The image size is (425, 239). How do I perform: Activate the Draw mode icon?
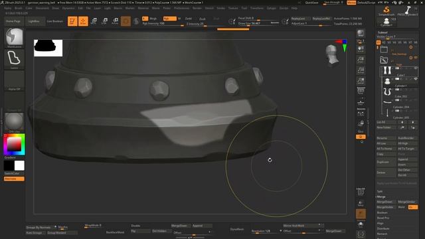pyautogui.click(x=83, y=21)
